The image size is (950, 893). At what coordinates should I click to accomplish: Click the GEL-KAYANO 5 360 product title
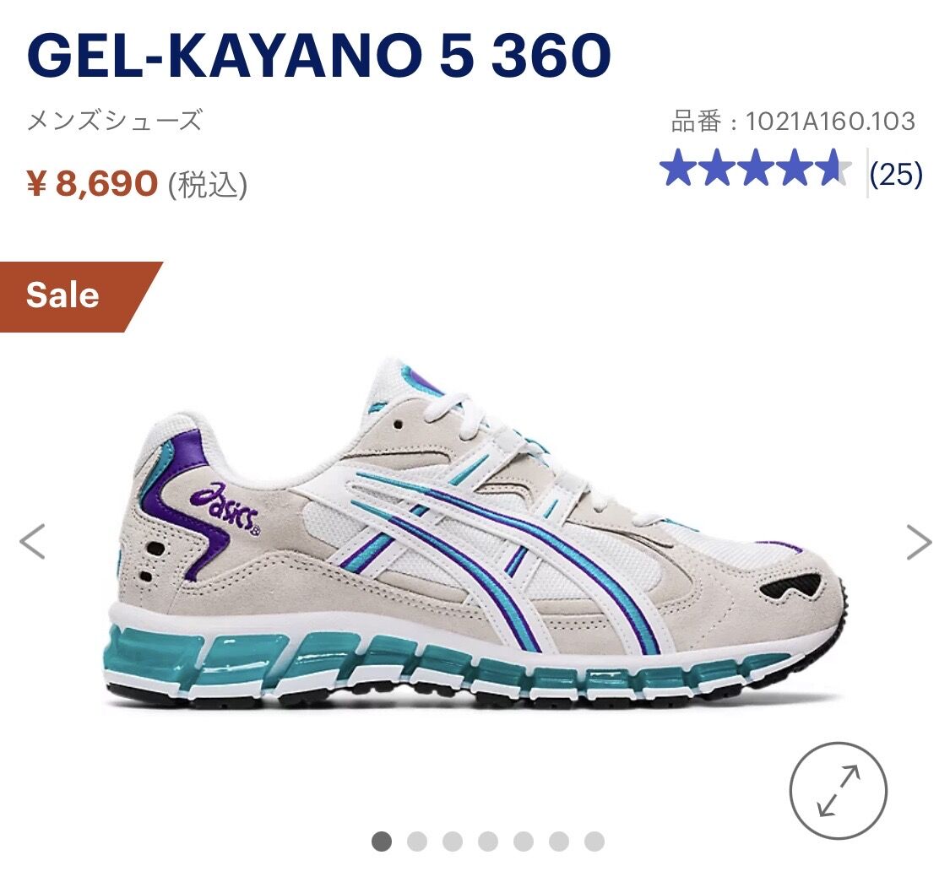[x=319, y=56]
